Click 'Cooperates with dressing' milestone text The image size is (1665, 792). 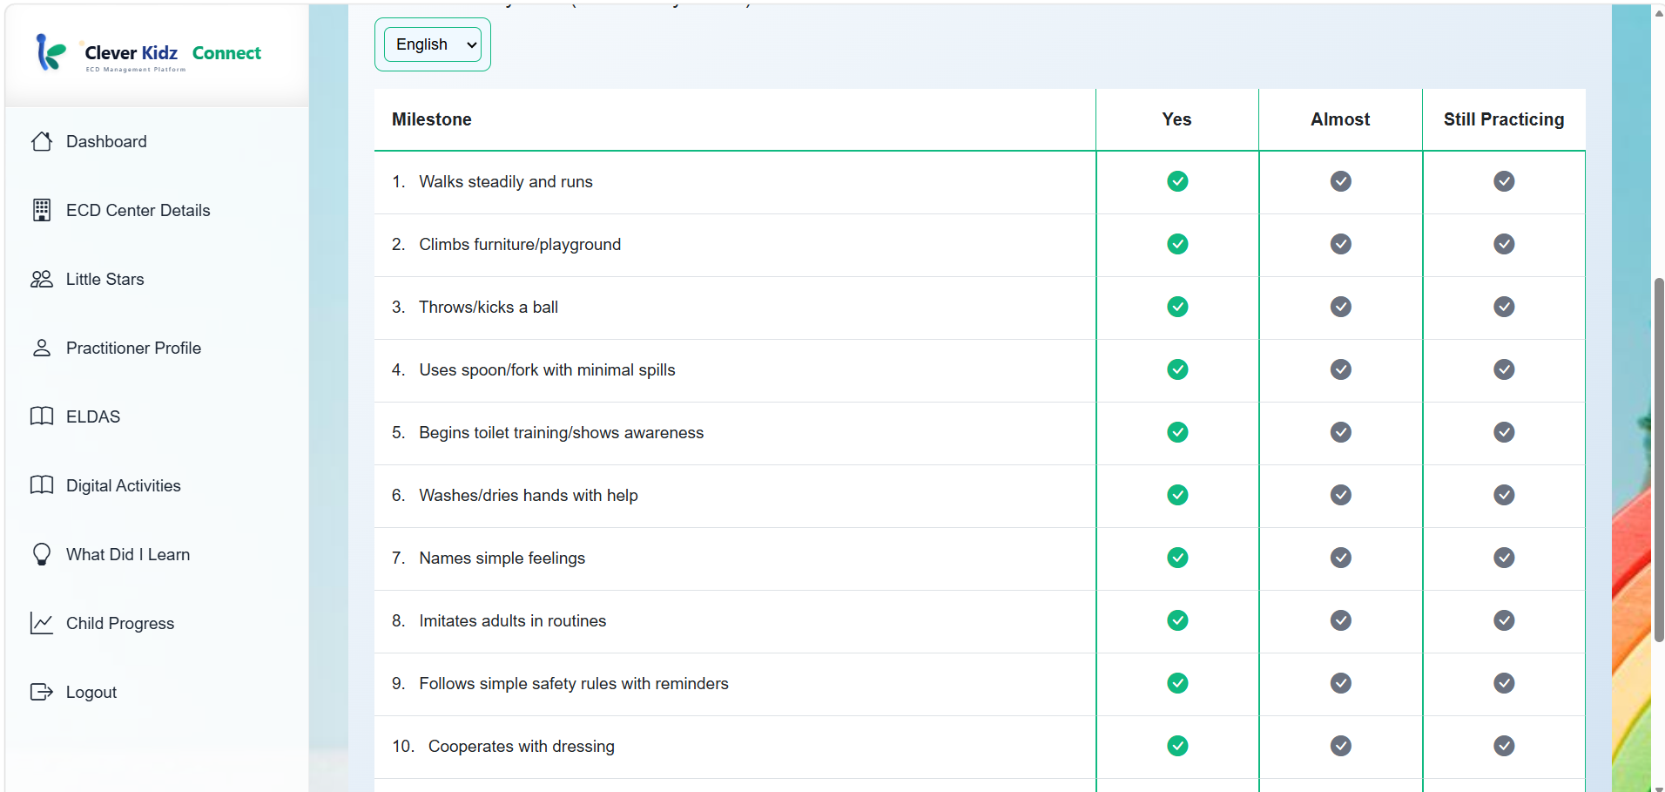(522, 746)
